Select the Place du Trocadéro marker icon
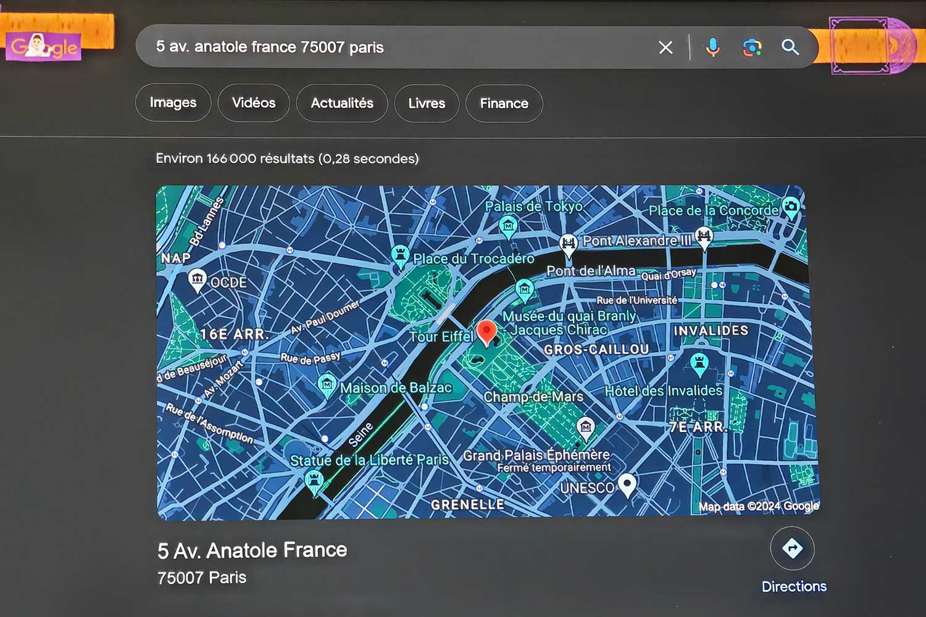The width and height of the screenshot is (926, 617). 400,256
